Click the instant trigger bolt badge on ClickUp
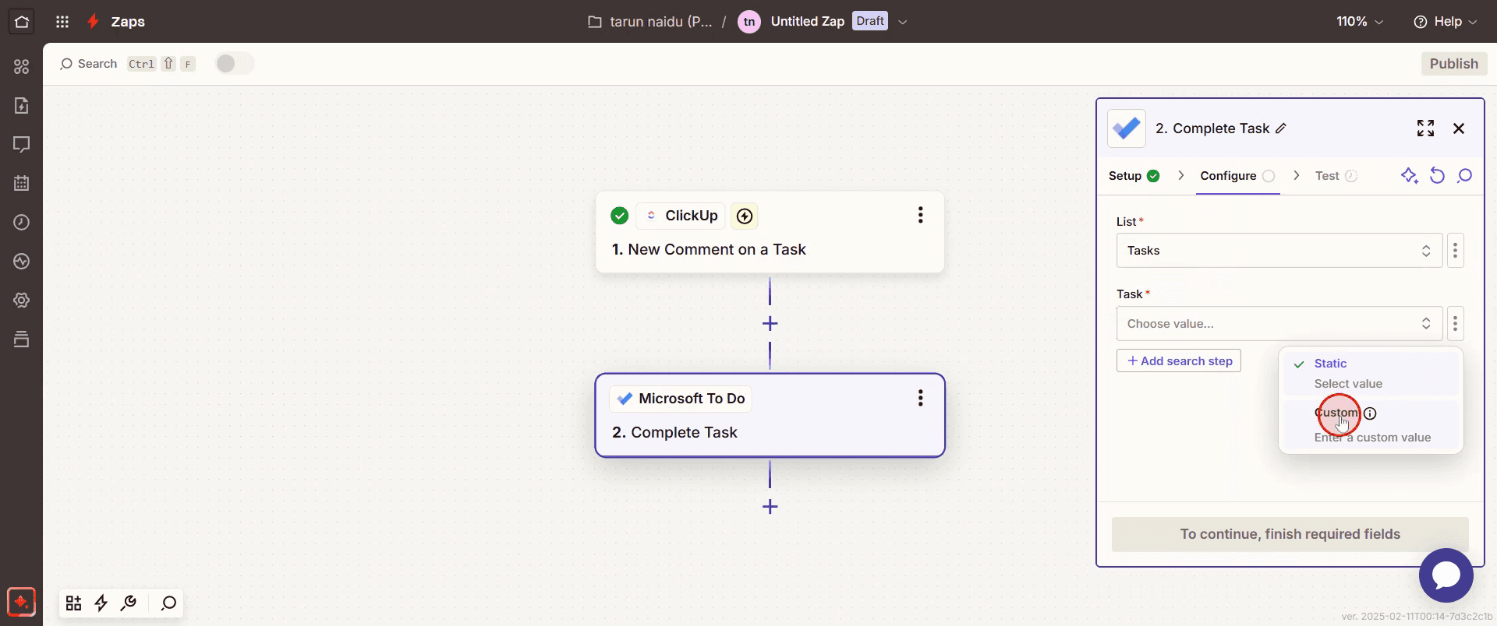 tap(745, 216)
